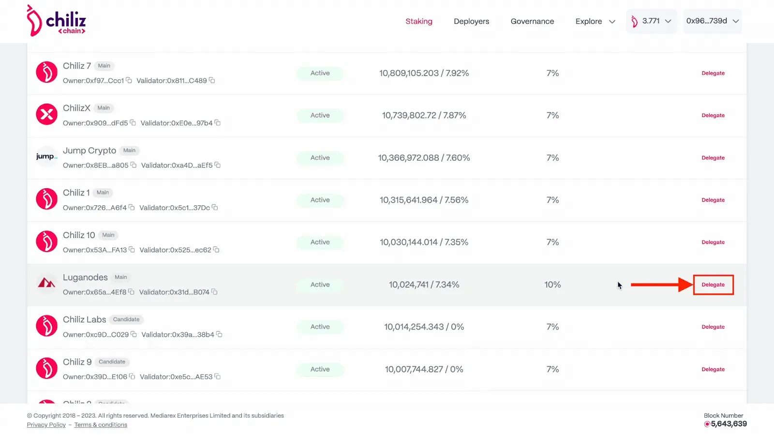
Task: Click the stake amount 10,024,741 / 7.34%
Action: [x=424, y=285]
